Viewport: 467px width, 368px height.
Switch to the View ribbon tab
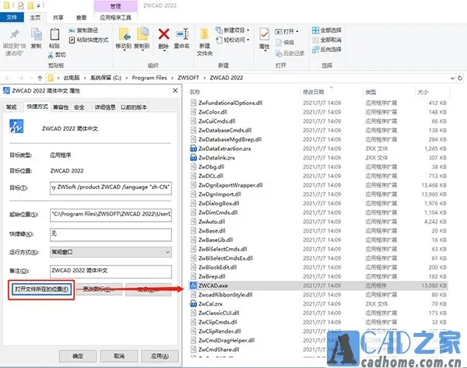tap(81, 18)
